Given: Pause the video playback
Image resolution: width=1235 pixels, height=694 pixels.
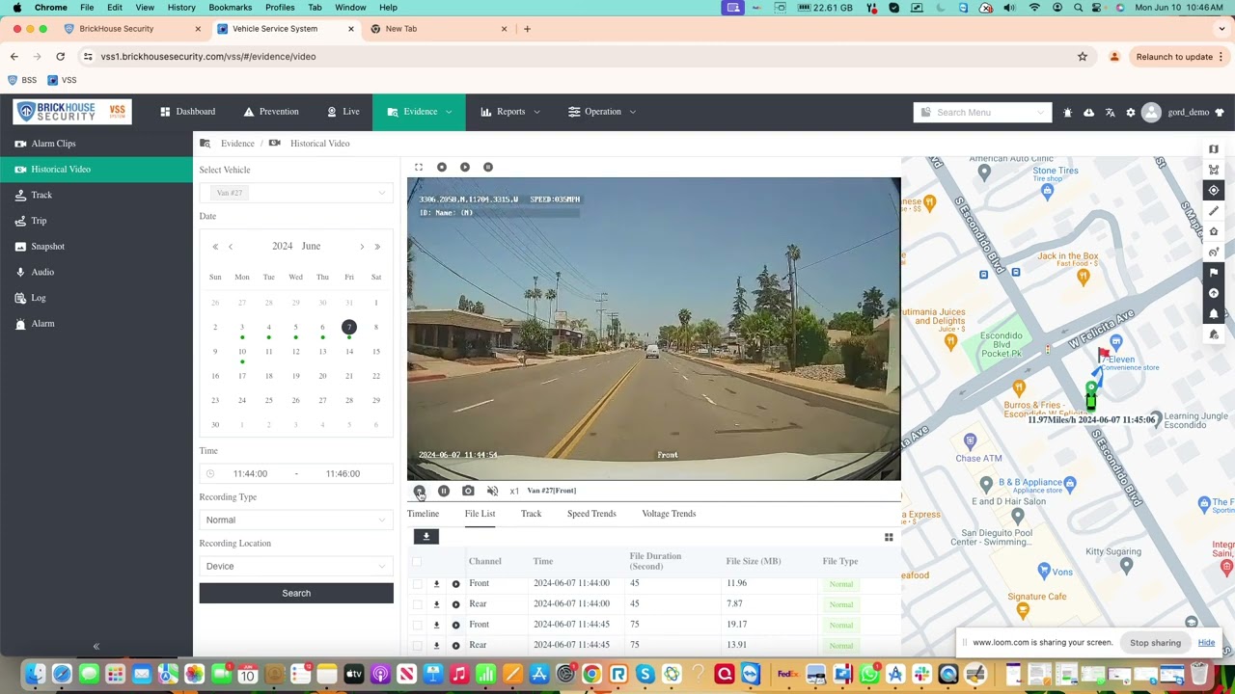Looking at the screenshot, I should 444,491.
